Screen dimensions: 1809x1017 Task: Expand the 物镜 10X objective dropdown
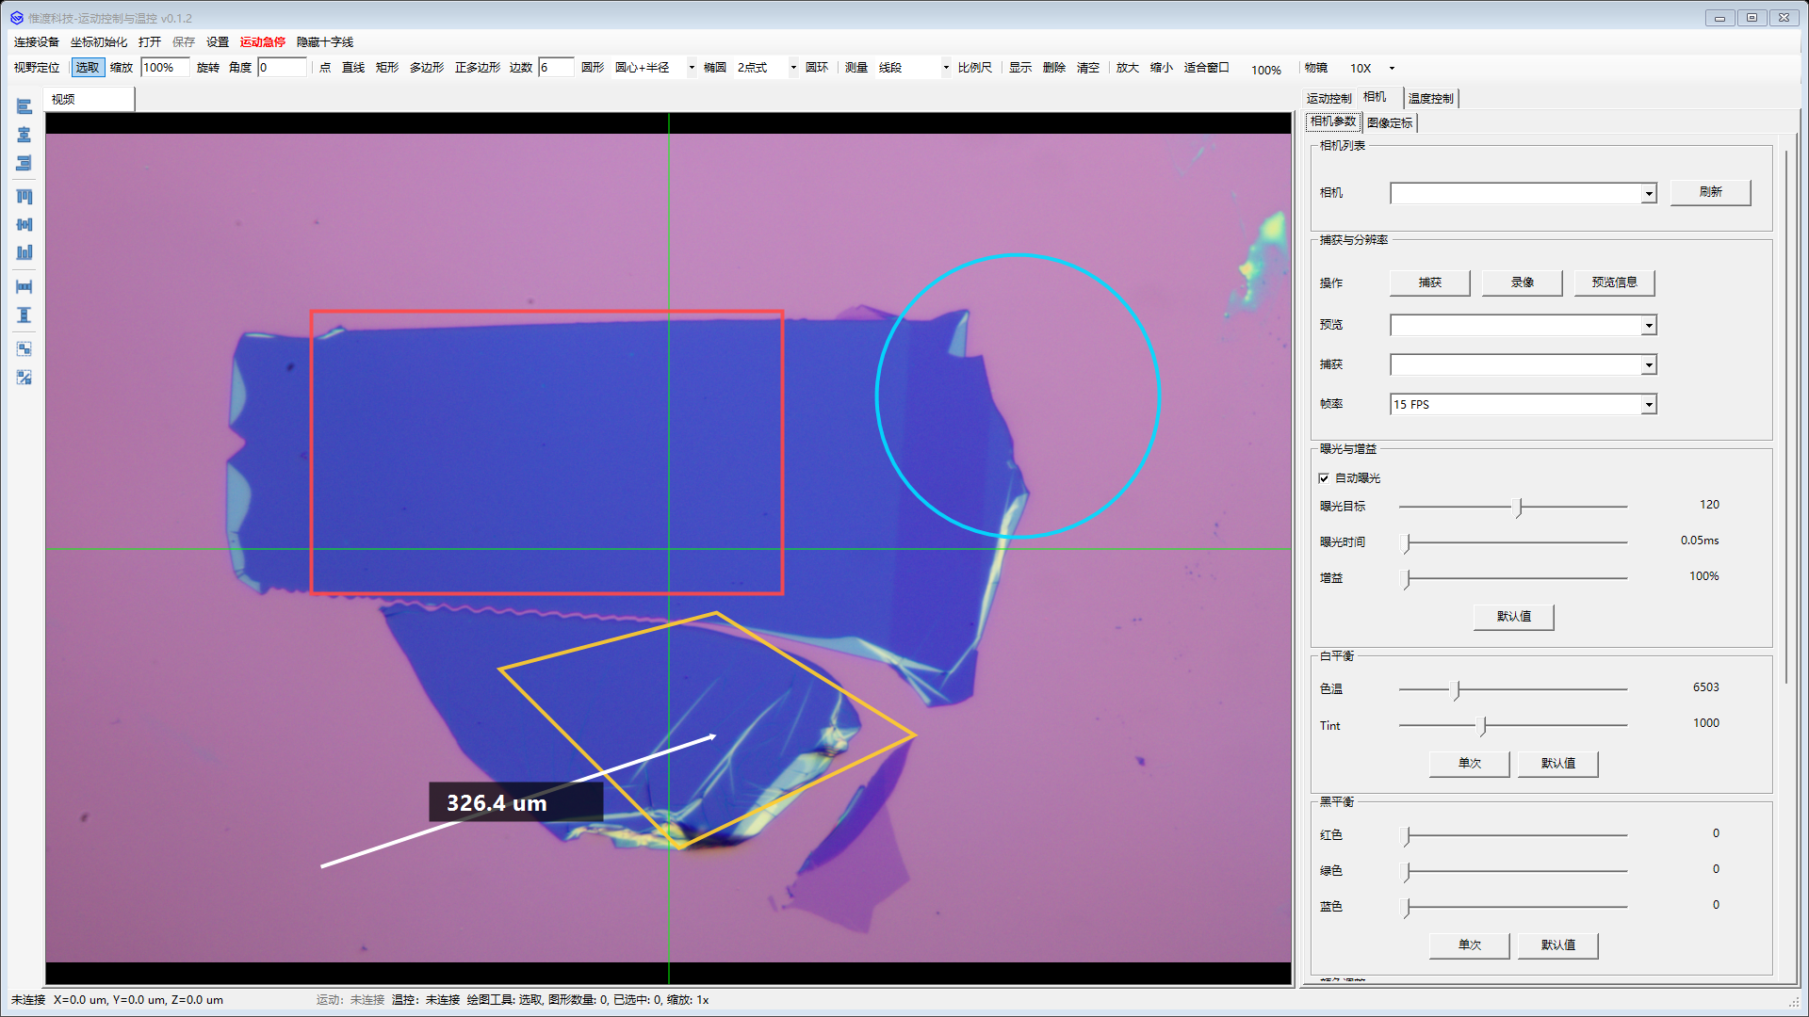pyautogui.click(x=1392, y=68)
